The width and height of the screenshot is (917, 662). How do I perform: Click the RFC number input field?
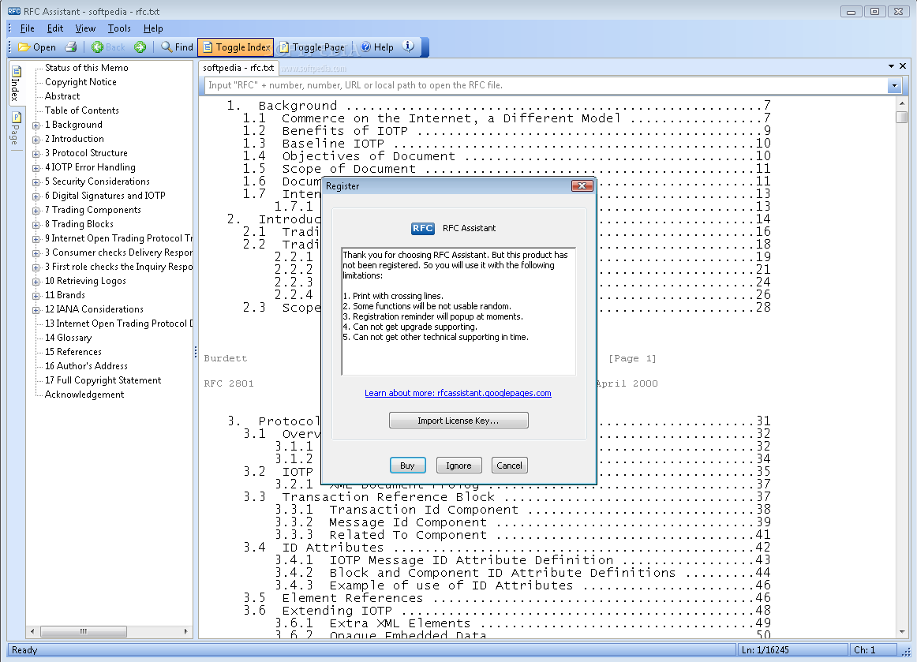point(545,85)
